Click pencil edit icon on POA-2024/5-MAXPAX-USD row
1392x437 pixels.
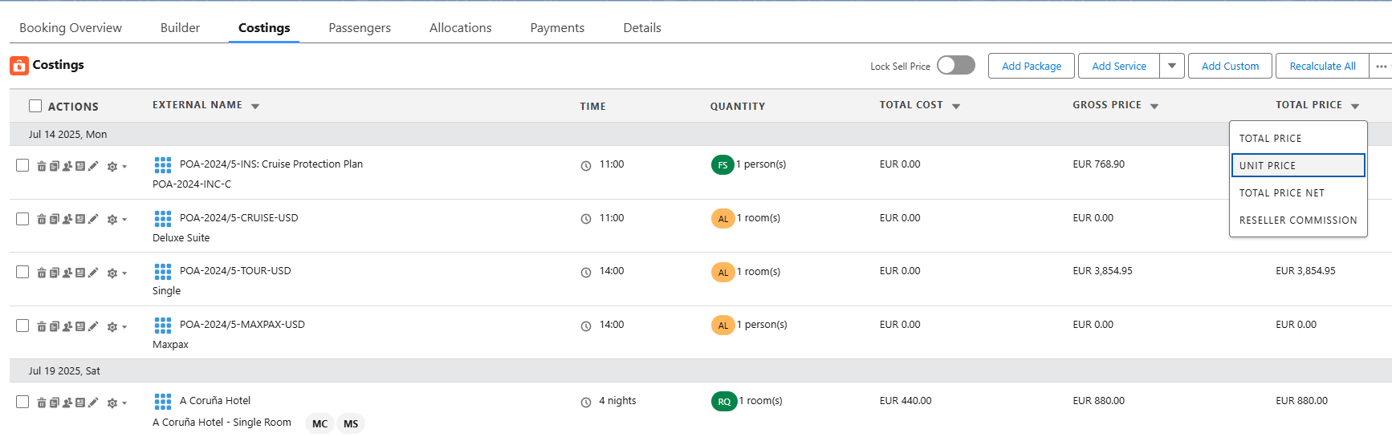point(93,326)
